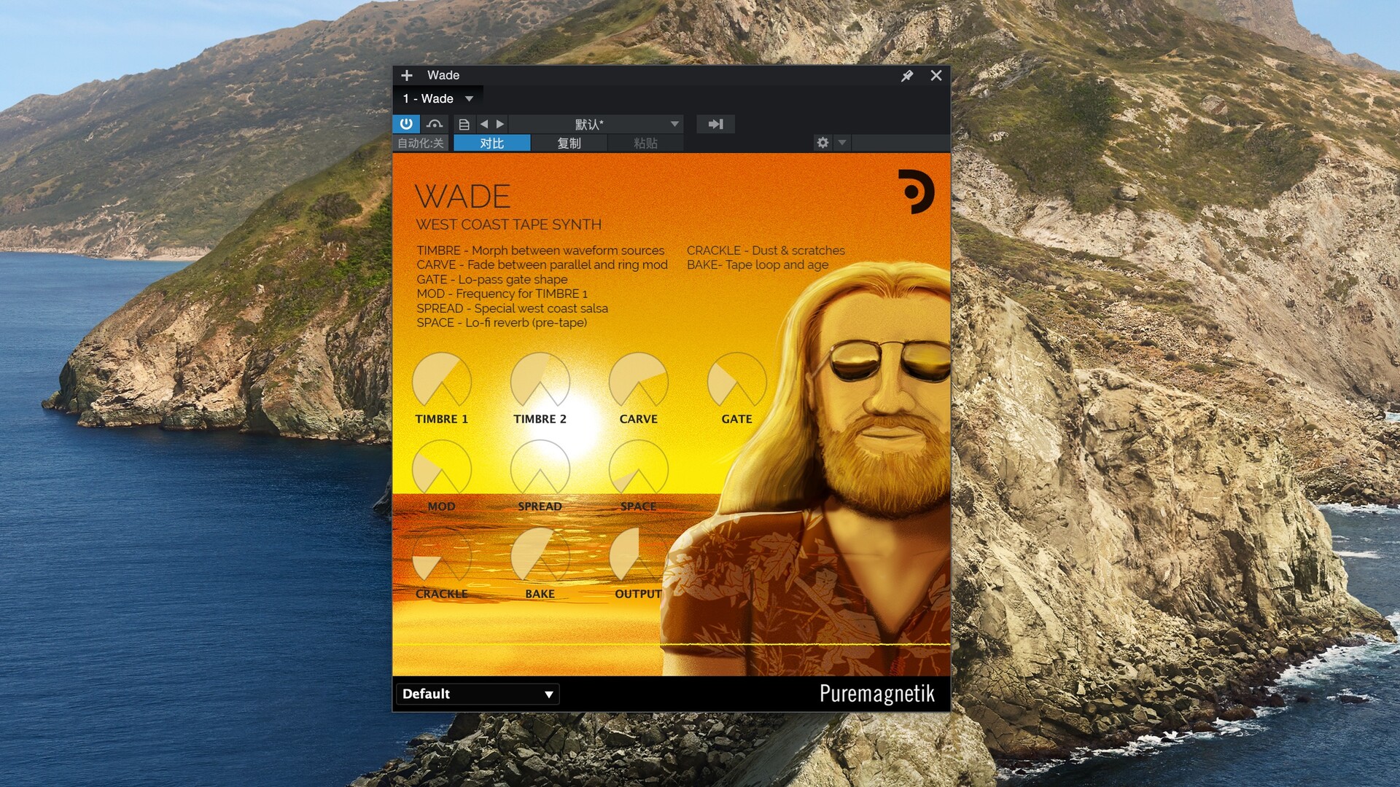Click 'MOD - Frequency for TIMBRE 1' text

pos(502,294)
